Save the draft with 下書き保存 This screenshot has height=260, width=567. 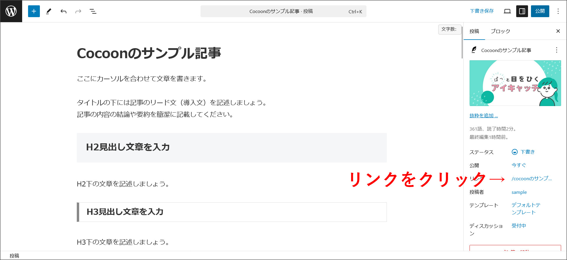(x=482, y=11)
